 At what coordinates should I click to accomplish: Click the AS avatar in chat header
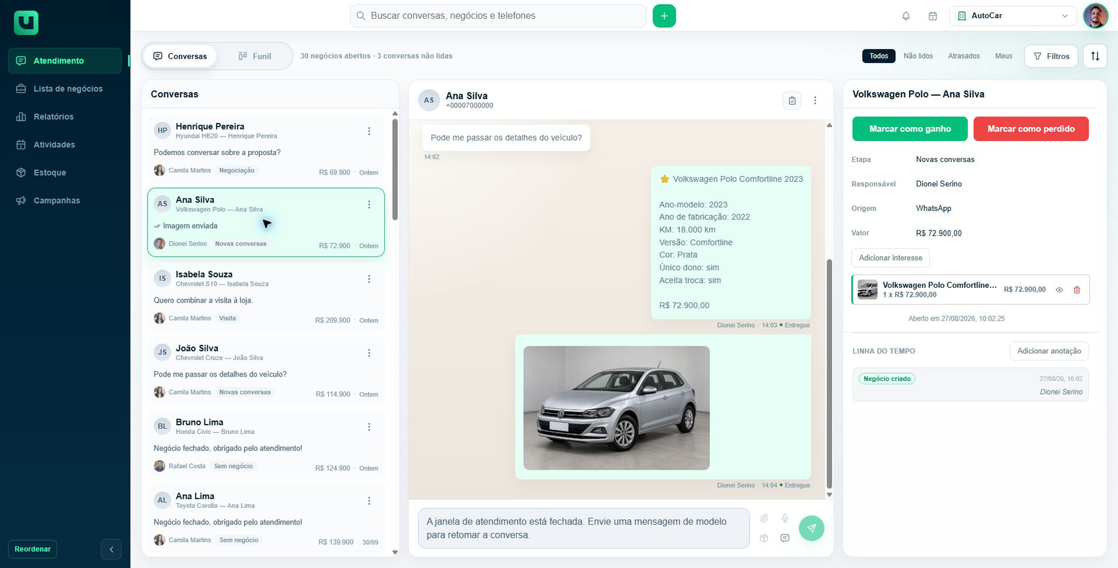pos(429,100)
